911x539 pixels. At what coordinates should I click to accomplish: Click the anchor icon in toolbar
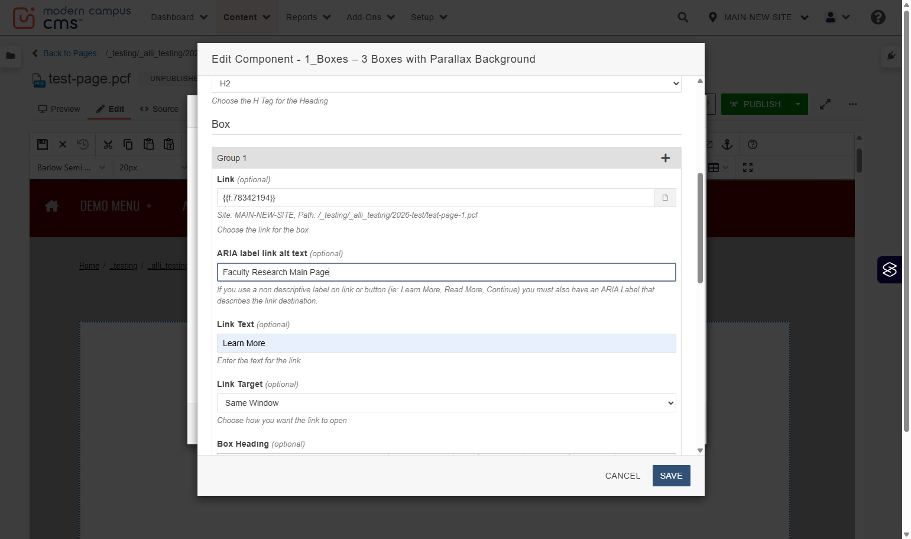[x=727, y=144]
